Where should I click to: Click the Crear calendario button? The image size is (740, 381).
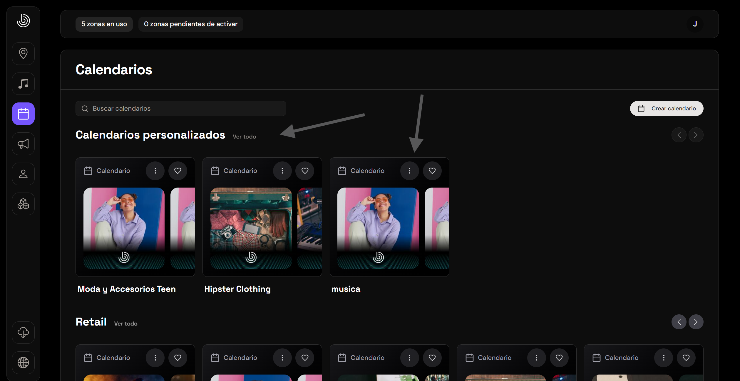click(667, 109)
